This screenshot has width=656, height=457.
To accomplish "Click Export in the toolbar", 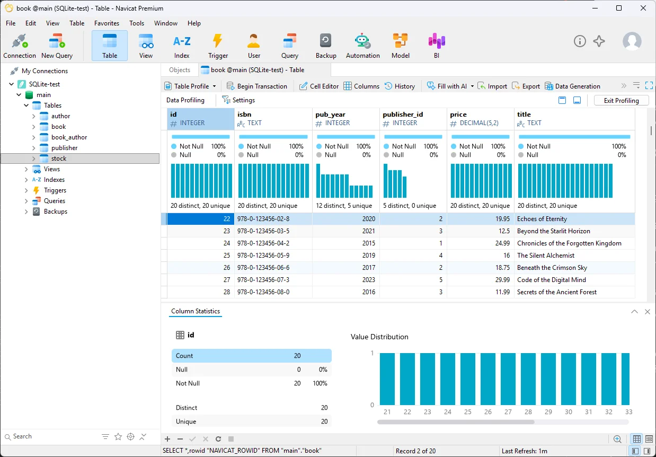I will click(526, 86).
